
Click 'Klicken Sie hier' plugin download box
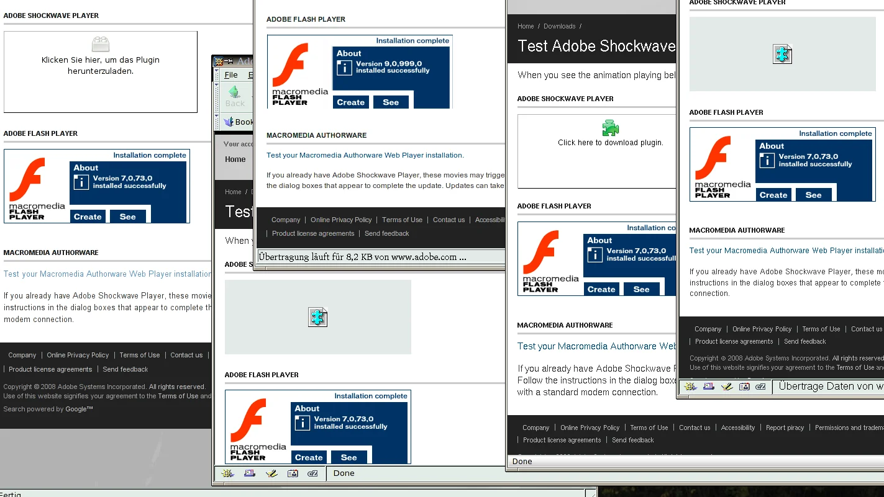(x=101, y=72)
